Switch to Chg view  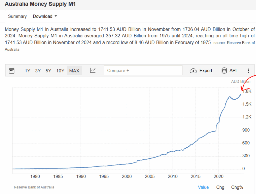coord(220,187)
